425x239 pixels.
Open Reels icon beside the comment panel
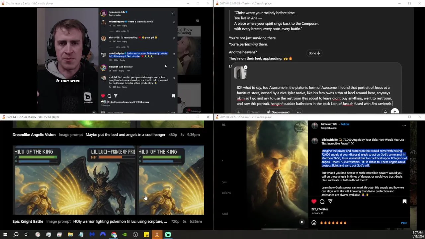(x=198, y=20)
